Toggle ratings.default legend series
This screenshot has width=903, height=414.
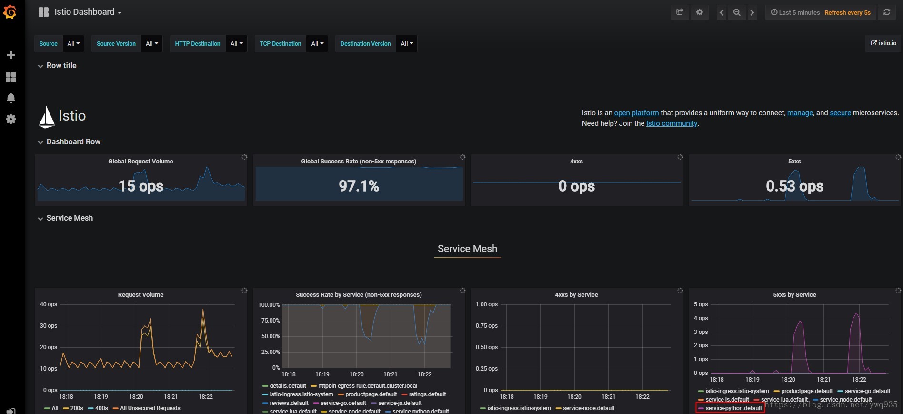pyautogui.click(x=427, y=394)
